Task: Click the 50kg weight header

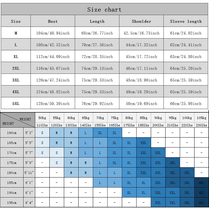Action: [x=42, y=118]
